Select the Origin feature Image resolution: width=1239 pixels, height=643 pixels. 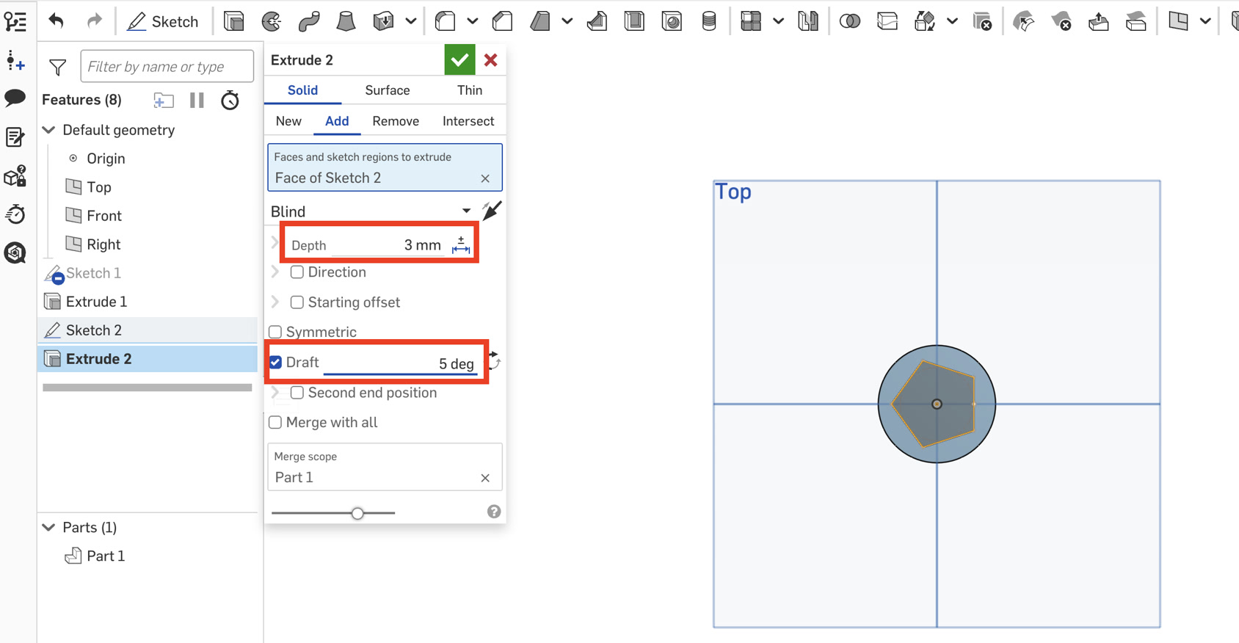point(106,159)
